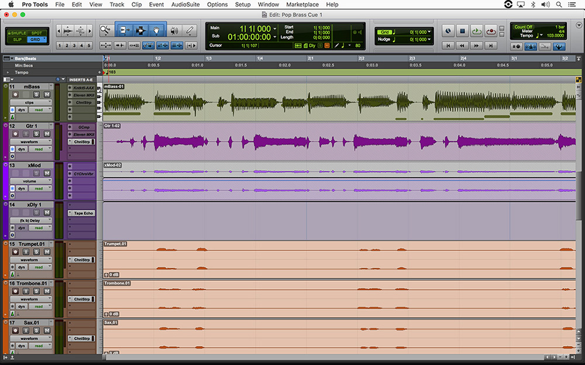Select the Grabber hand tool

tap(156, 29)
